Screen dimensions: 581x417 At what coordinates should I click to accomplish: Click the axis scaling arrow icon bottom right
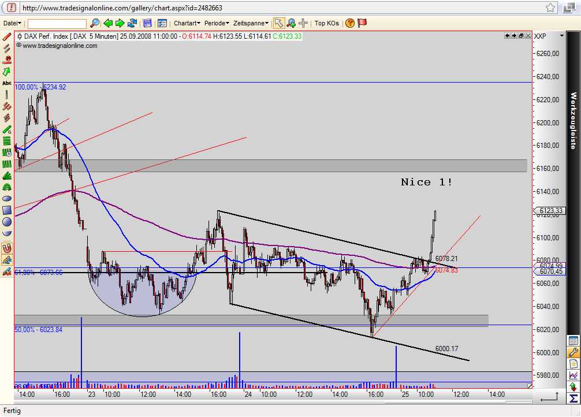549,397
